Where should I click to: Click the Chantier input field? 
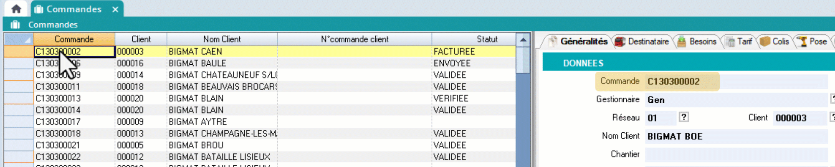tap(736, 154)
